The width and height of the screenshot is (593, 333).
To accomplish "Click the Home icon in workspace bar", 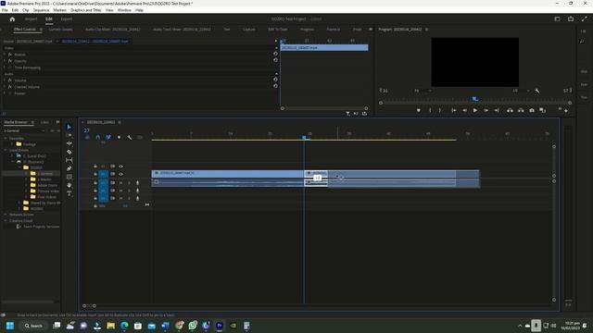I will point(12,18).
